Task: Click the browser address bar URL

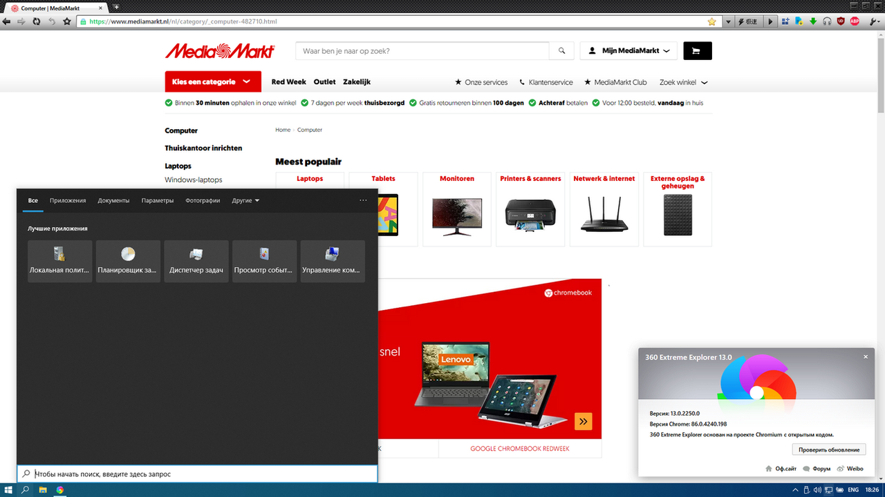Action: pyautogui.click(x=183, y=21)
